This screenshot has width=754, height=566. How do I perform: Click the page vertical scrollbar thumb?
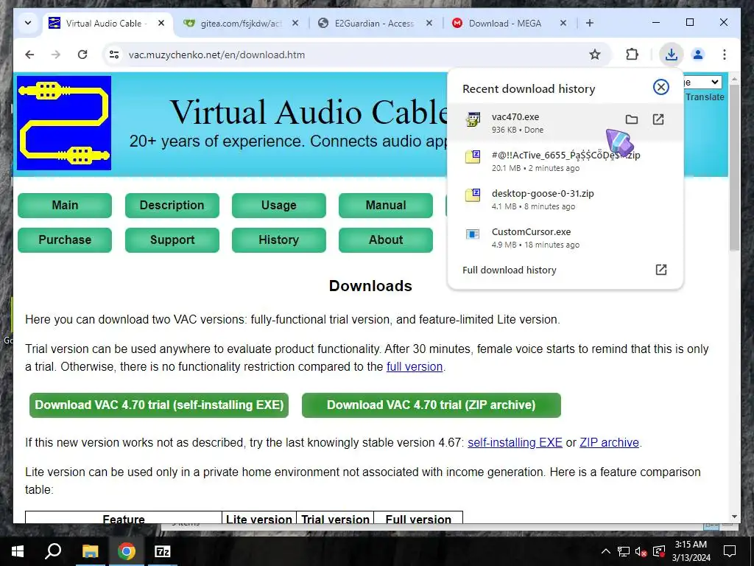tap(734, 167)
